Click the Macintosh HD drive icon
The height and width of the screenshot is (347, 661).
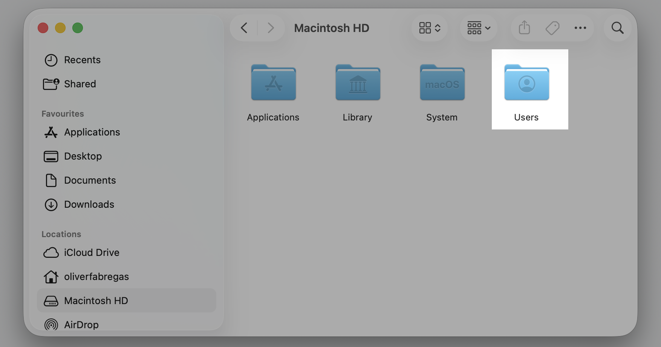51,301
